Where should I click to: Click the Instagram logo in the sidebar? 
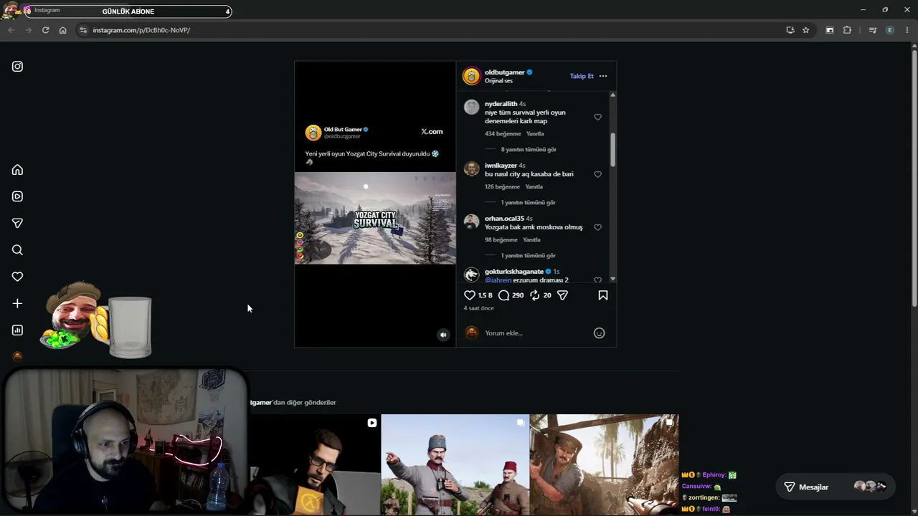point(17,67)
